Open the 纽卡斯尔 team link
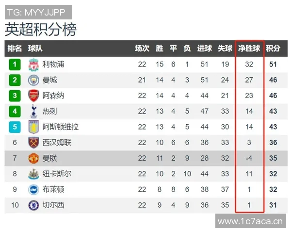The image size is (291, 233). pos(57,174)
